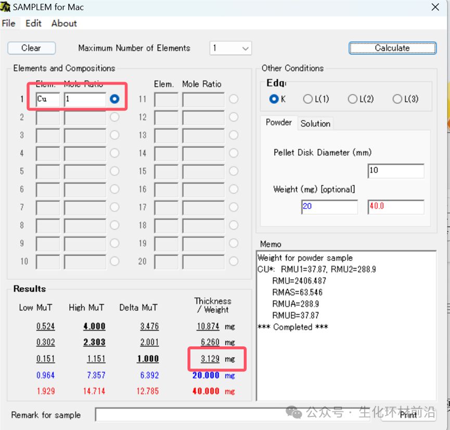Click High MuT value 2.303

pyautogui.click(x=94, y=342)
